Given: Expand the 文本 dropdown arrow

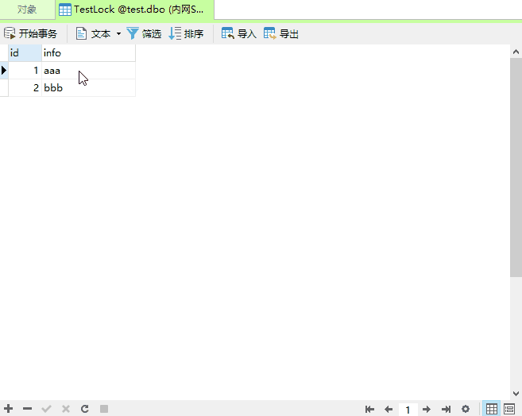Looking at the screenshot, I should tap(118, 33).
